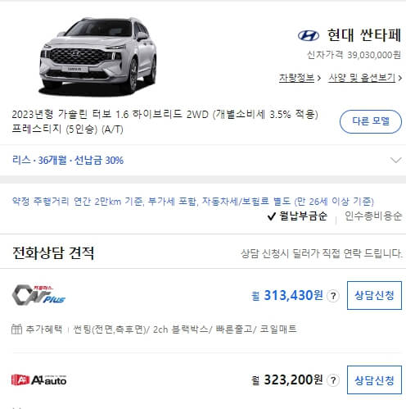
Task: Select 인수총비용순 sort option
Action: pyautogui.click(x=373, y=216)
